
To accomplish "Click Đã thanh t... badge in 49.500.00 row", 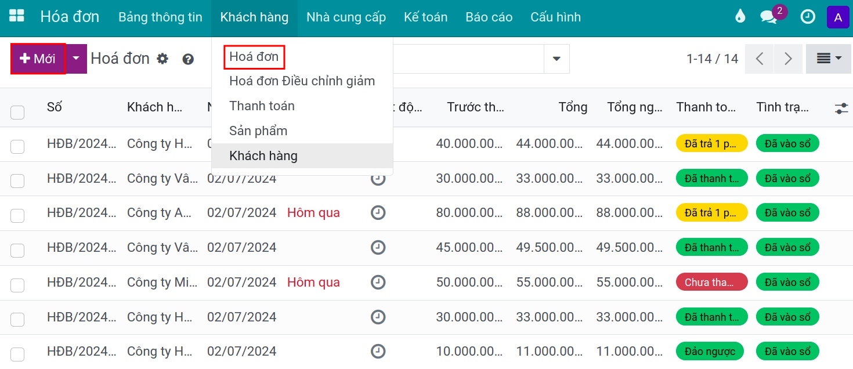I will point(711,248).
